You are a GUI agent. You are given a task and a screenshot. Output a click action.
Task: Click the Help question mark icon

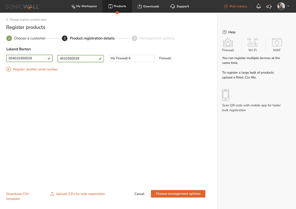[224, 32]
